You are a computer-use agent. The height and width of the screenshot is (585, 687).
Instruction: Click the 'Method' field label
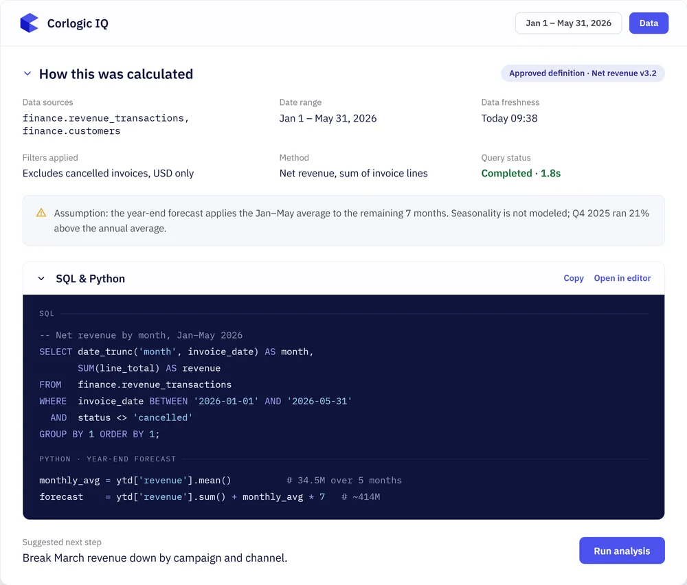point(294,158)
